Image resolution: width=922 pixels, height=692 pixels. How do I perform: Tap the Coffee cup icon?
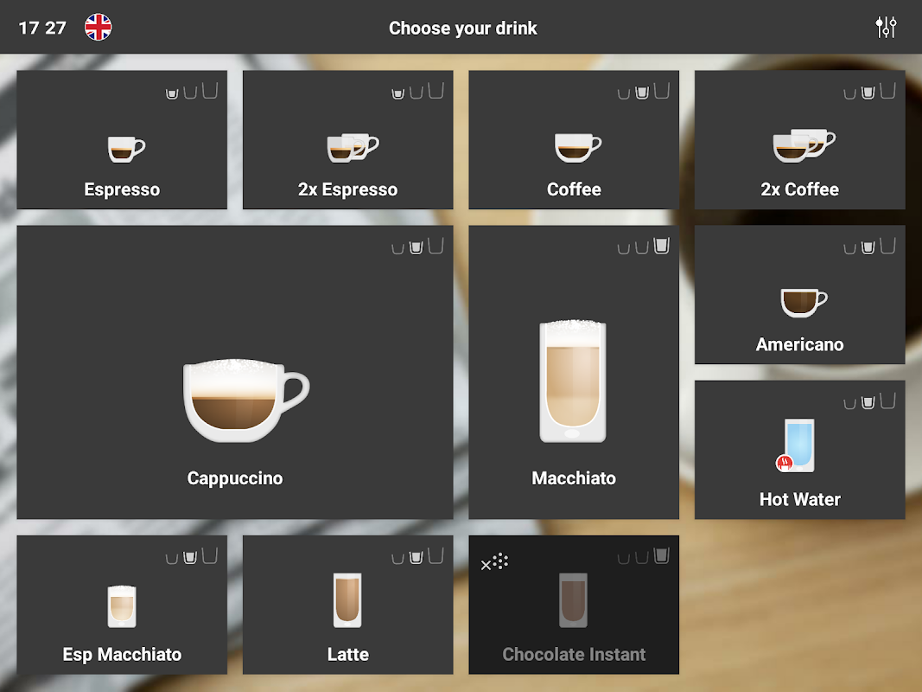pos(577,147)
